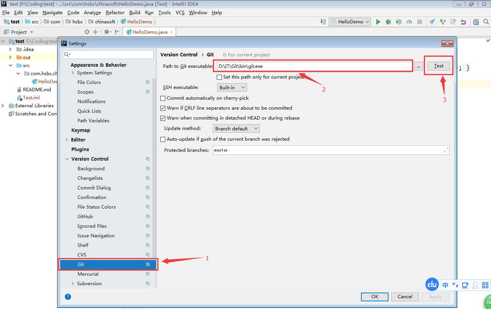Viewport: 491px width, 309px height.
Task: Build project with the green-arrow binary icon
Action: [323, 22]
